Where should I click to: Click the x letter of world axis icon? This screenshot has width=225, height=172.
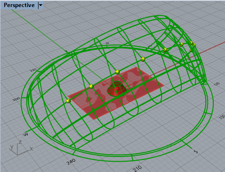point(31,149)
